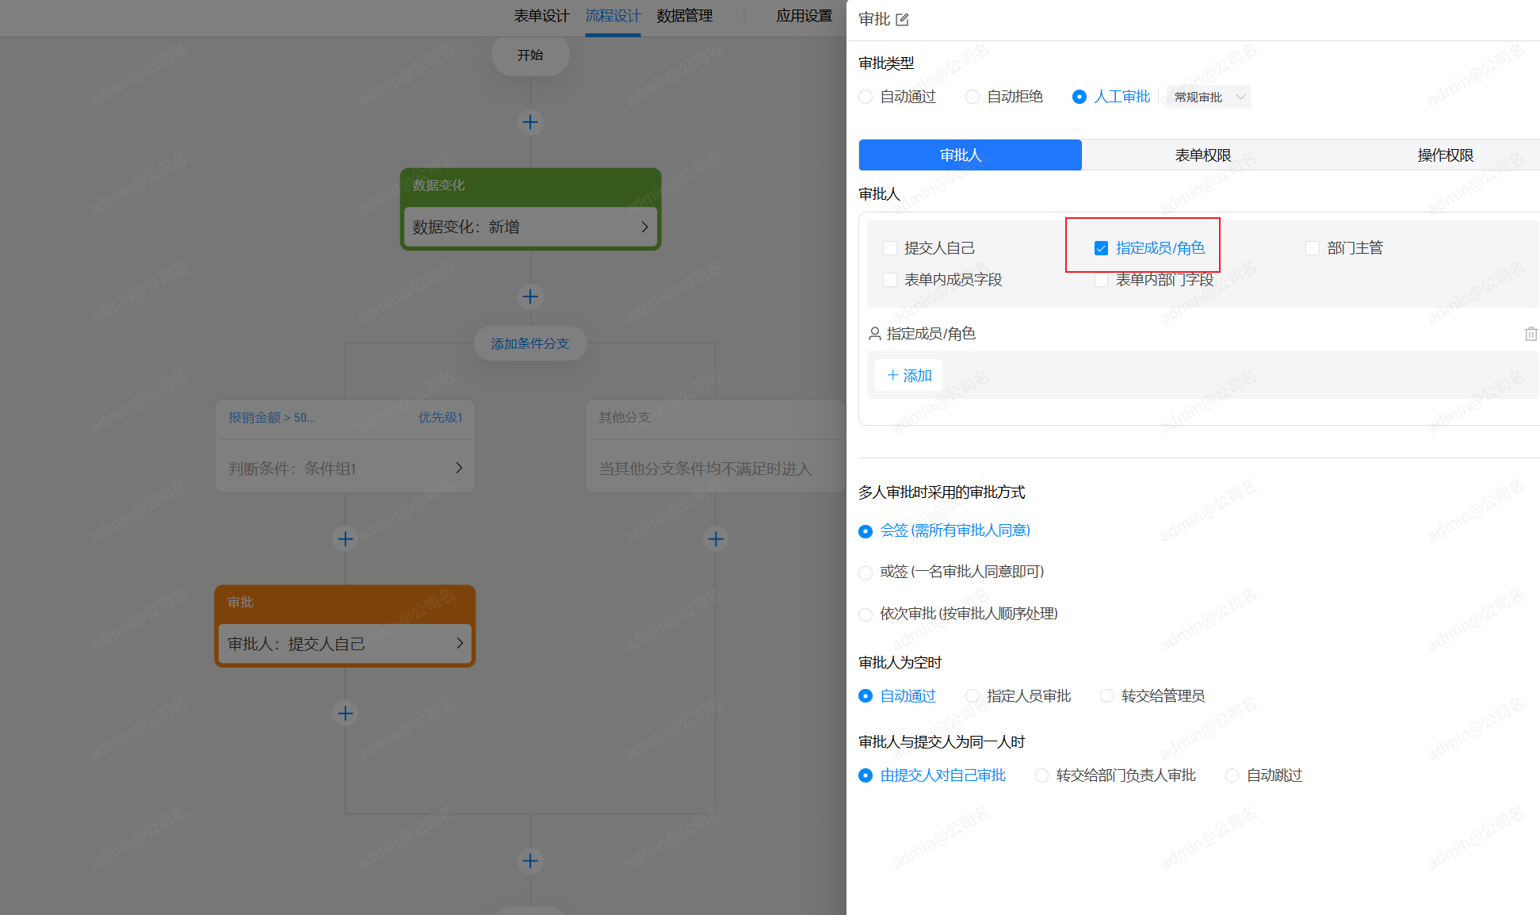
Task: Delete 指定成员/角色 entry with trash icon
Action: point(1530,334)
